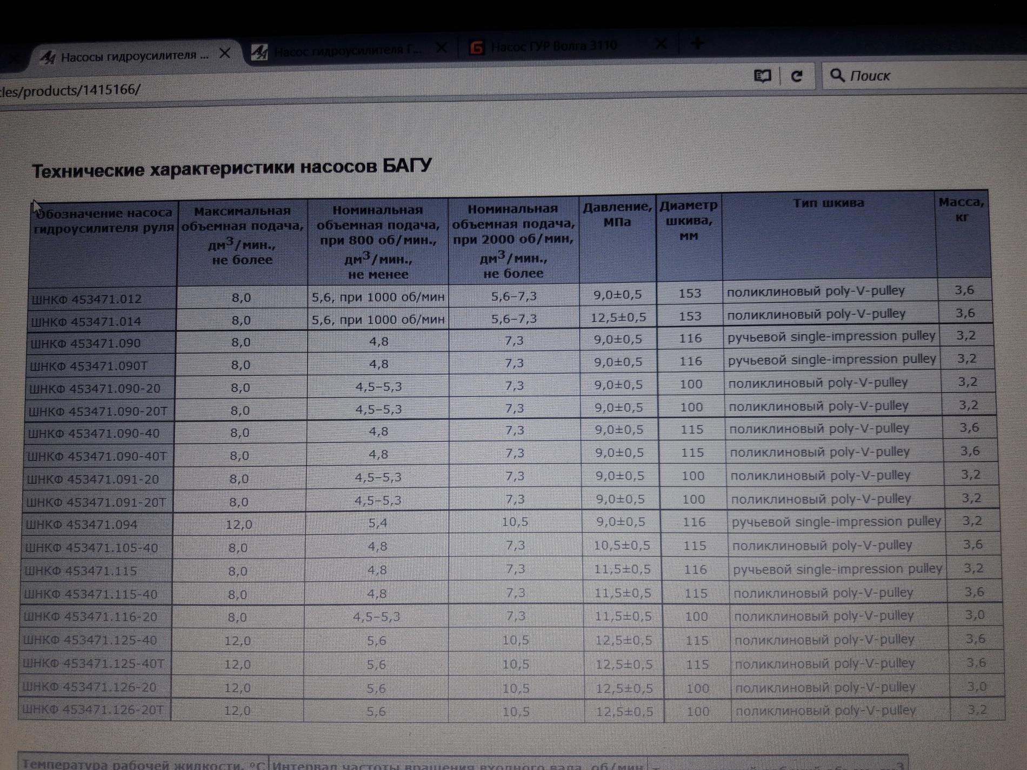Select row ШНКФ 453471.115-40
The height and width of the screenshot is (770, 1027).
(512, 593)
